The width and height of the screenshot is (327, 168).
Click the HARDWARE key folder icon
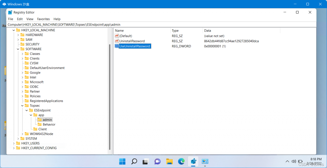tap(22, 35)
